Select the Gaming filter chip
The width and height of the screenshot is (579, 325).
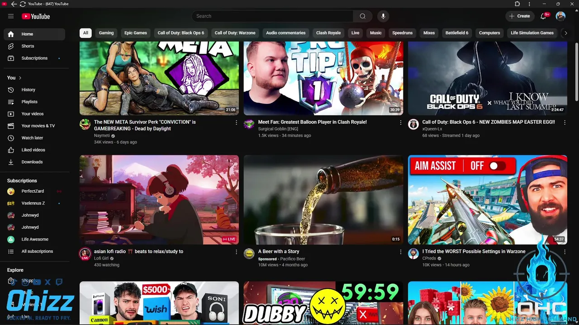pos(106,33)
